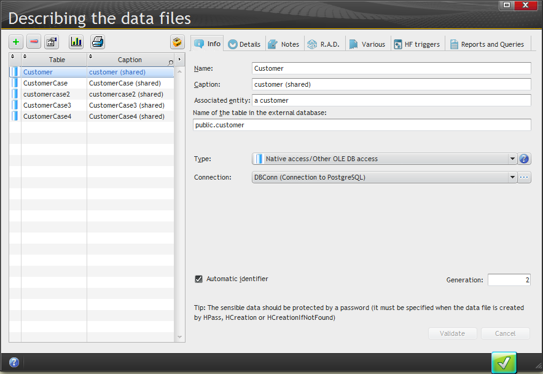Viewport: 543px width, 374px height.
Task: Click the file icon beside CustomerCase4 row
Action: point(15,116)
